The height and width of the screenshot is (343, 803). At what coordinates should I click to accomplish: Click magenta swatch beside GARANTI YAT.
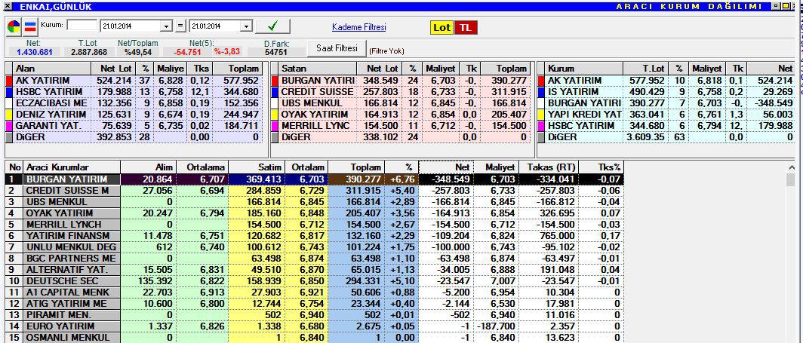[x=8, y=126]
